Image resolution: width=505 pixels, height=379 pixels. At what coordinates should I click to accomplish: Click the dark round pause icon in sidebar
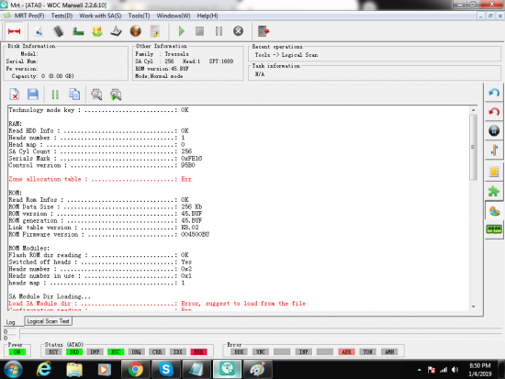coord(494,130)
